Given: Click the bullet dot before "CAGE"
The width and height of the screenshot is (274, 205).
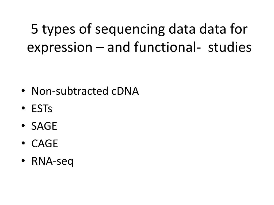Looking at the screenshot, I should (23, 143).
